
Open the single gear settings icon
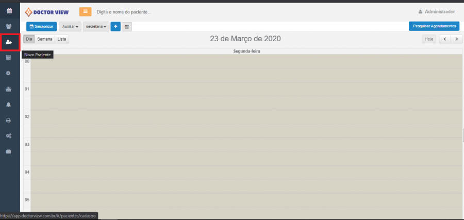pyautogui.click(x=8, y=73)
